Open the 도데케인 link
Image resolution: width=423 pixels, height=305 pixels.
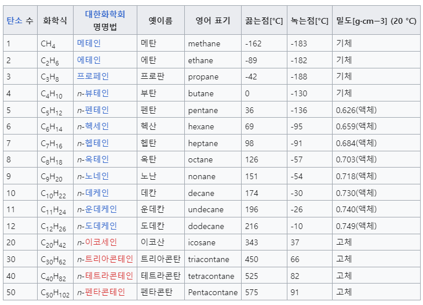[101, 226]
